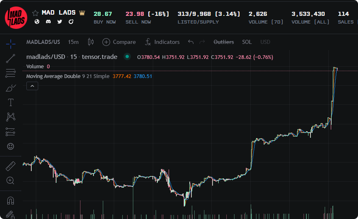
Task: Click the Volume indicator legend
Action: (35, 67)
